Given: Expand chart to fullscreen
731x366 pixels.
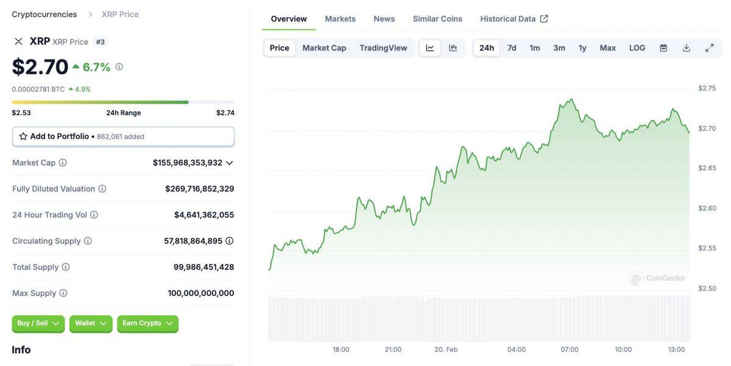Looking at the screenshot, I should pyautogui.click(x=710, y=48).
